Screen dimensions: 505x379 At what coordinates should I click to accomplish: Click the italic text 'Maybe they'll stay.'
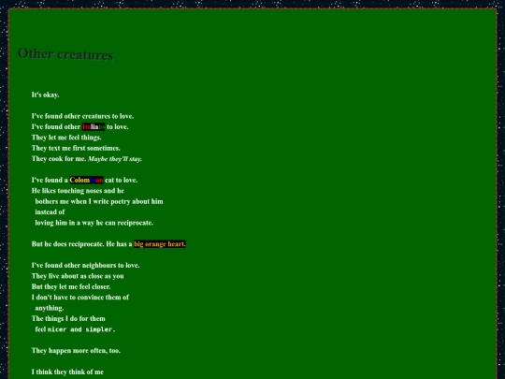[115, 159]
